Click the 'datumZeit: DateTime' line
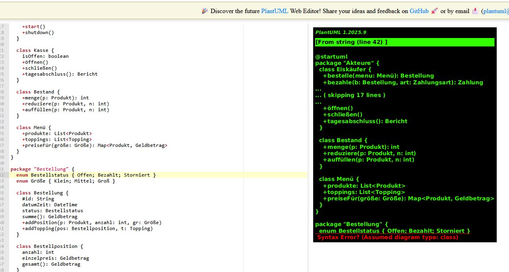Screen dimensions: 509x272 point(50,205)
